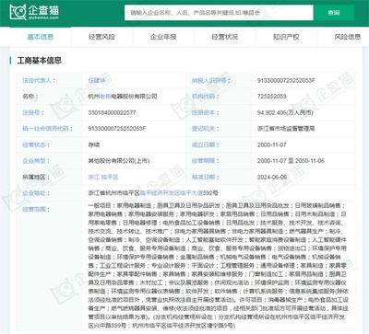
Task: Click the 查询 search button
Action: (x=334, y=13)
